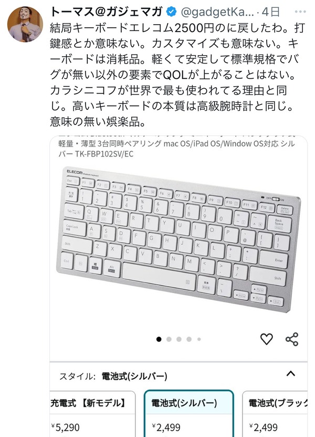
Task: Click the heart wishlist icon under the keyboard
Action: coord(266,339)
